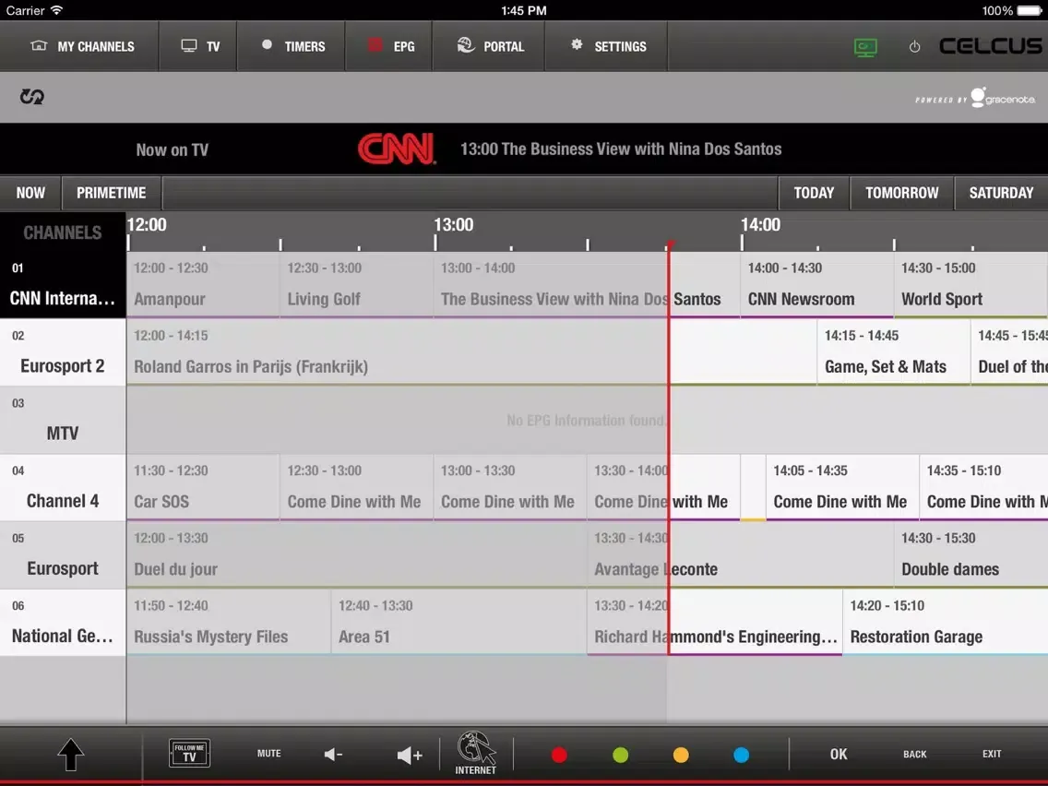The width and height of the screenshot is (1048, 786).
Task: Select channel 04 Channel 4
Action: (63, 487)
